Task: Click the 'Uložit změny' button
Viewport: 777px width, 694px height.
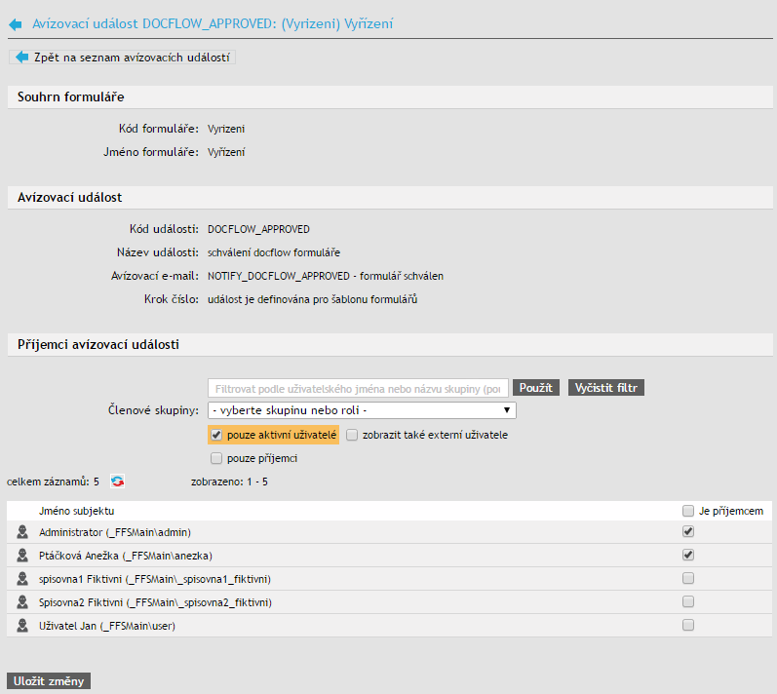Action: [49, 681]
